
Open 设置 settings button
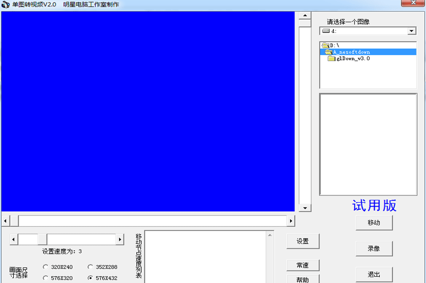tap(302, 241)
